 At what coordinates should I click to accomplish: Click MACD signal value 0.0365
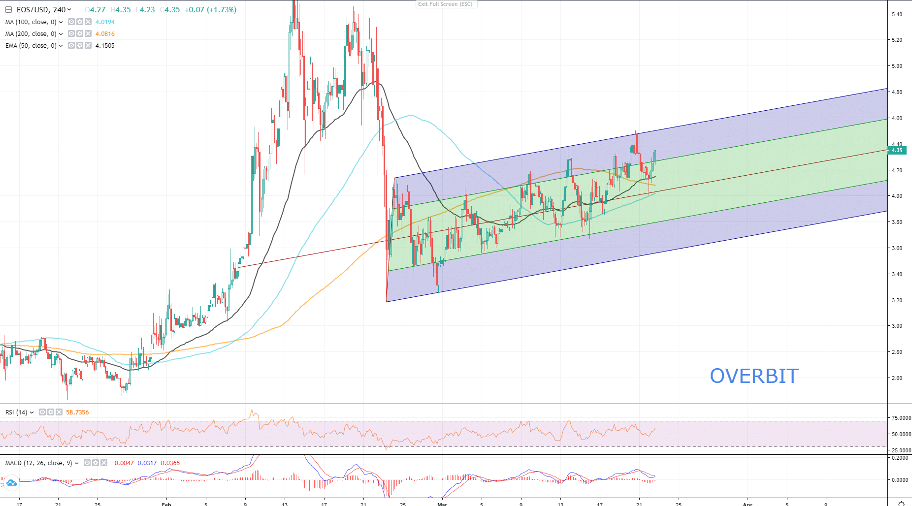[170, 463]
